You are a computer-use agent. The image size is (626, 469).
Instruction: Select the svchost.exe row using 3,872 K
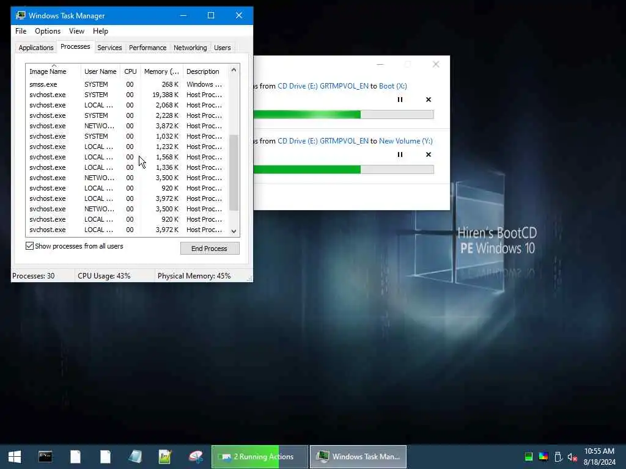click(127, 126)
